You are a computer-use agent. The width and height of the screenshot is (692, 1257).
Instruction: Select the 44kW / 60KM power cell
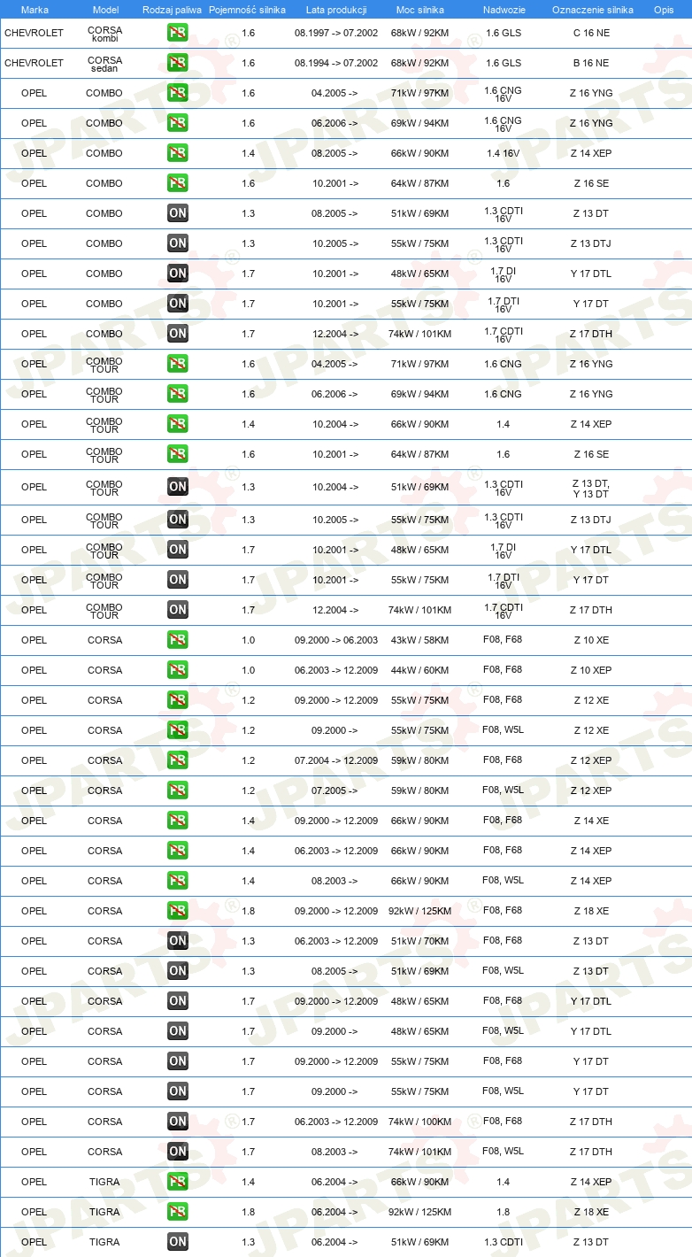pos(420,670)
